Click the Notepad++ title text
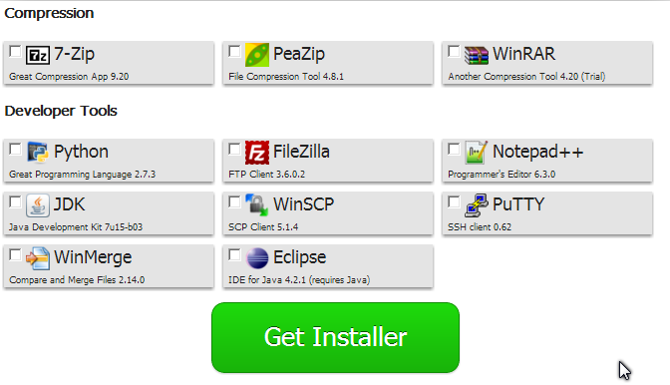 tap(538, 152)
